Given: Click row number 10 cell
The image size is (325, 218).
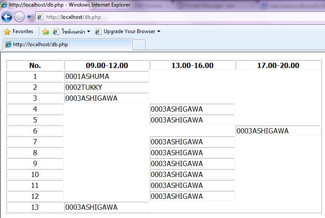Looking at the screenshot, I should tap(35, 174).
